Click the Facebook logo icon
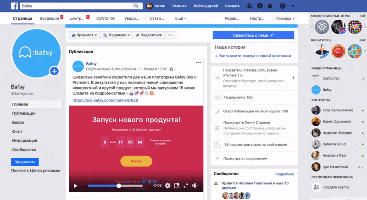367x200 pixels. coord(15,6)
